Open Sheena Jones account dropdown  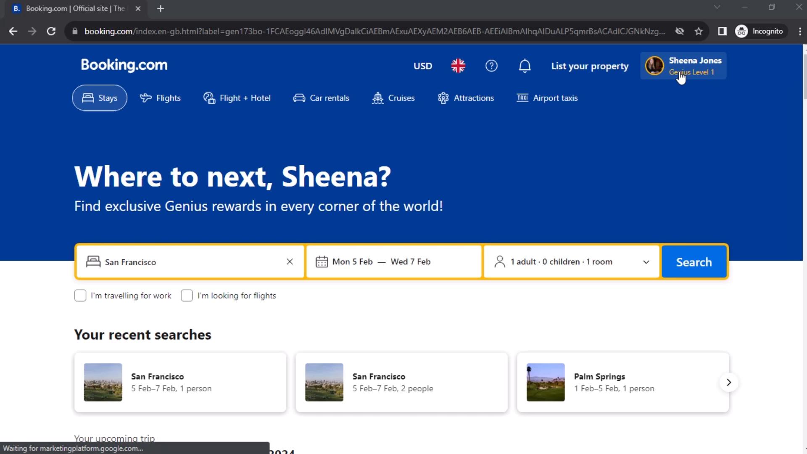click(x=684, y=66)
